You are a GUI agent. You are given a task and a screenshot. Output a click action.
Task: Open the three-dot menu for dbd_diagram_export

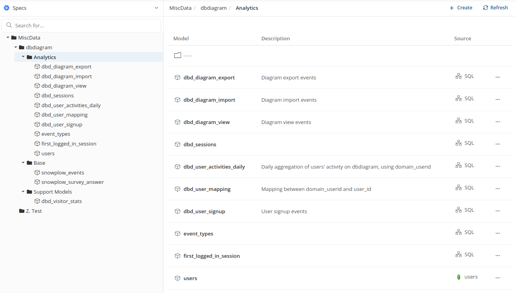[497, 77]
